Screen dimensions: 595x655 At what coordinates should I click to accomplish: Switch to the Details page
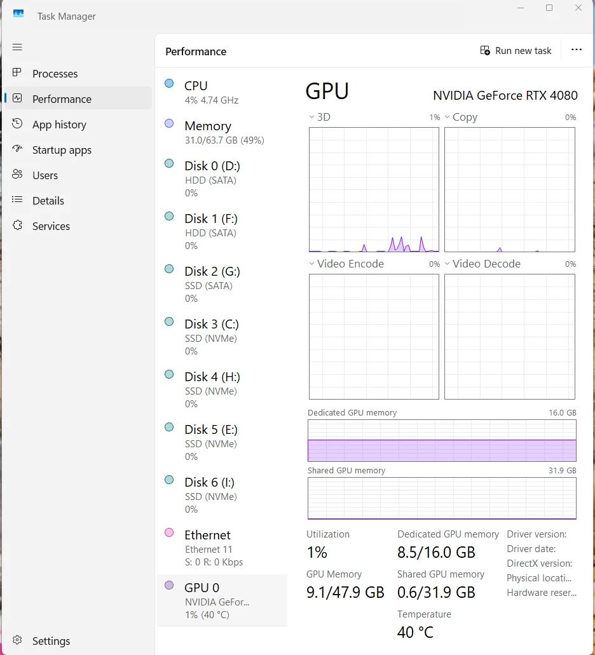79,201
